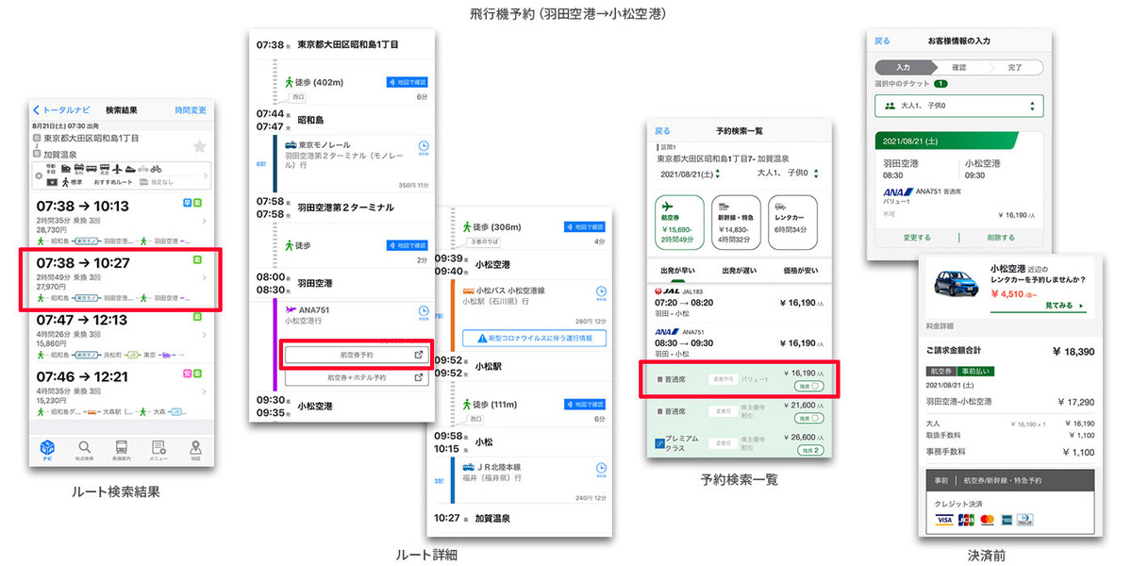Select the 航空券 transport card

coord(677,224)
